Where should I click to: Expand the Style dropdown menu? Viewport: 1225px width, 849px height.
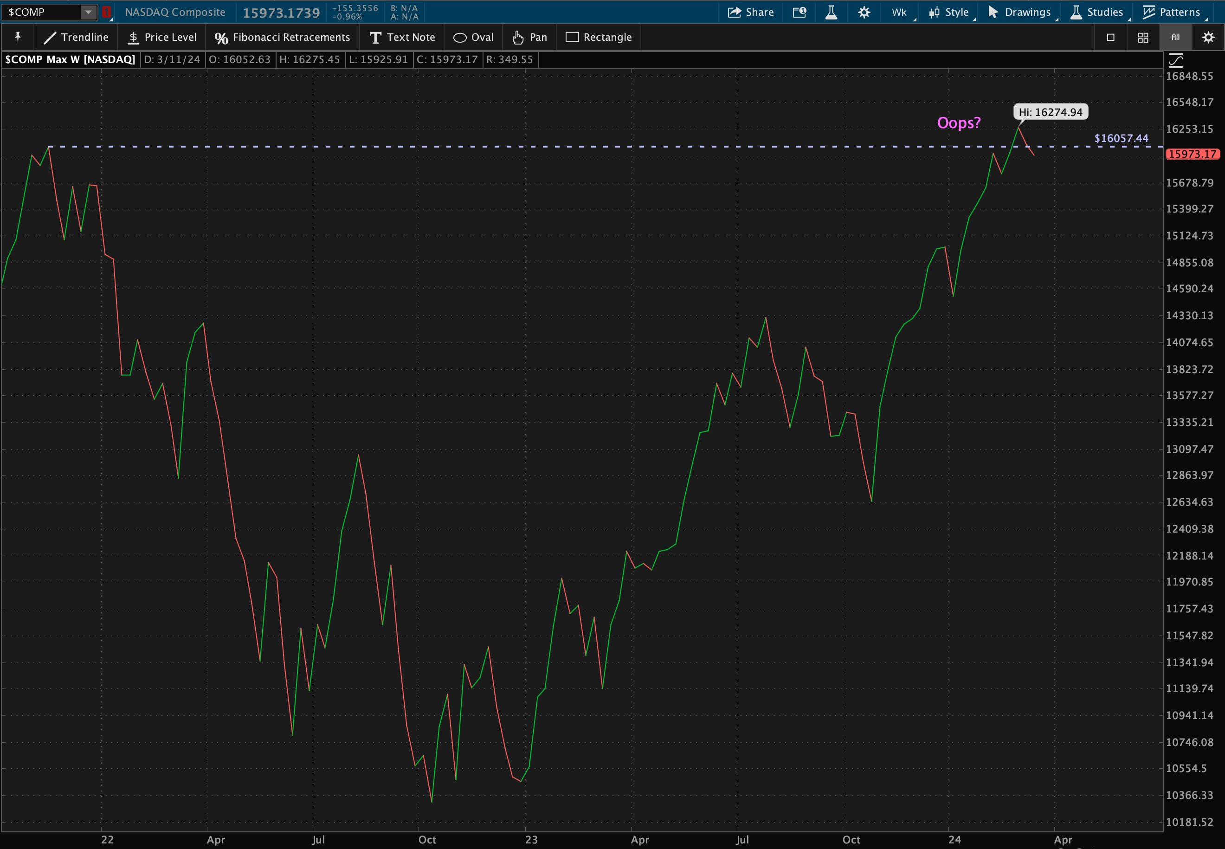tap(950, 12)
